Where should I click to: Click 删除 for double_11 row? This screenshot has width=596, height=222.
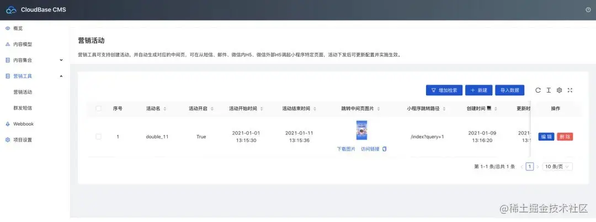[565, 137]
